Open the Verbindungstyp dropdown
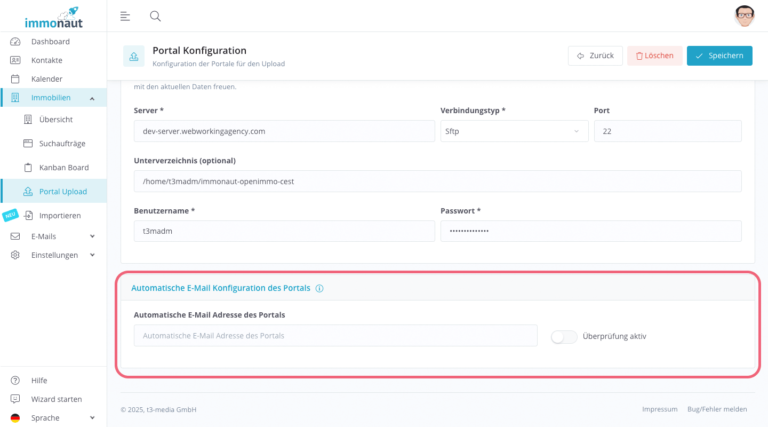 click(x=514, y=131)
